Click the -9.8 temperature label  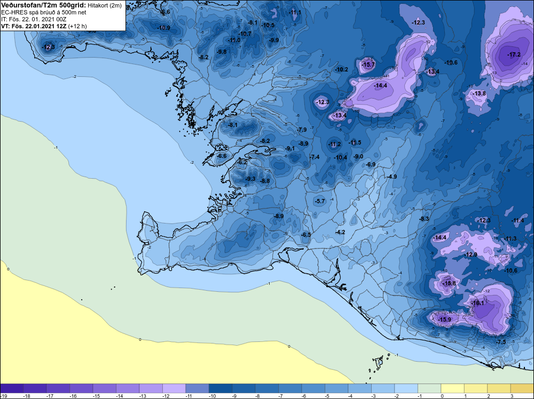tap(222, 52)
